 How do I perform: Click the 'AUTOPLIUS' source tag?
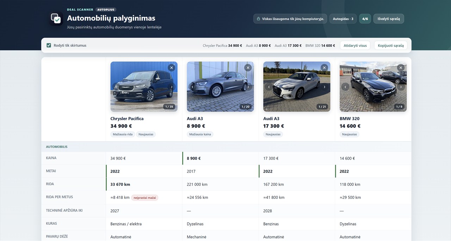click(106, 9)
